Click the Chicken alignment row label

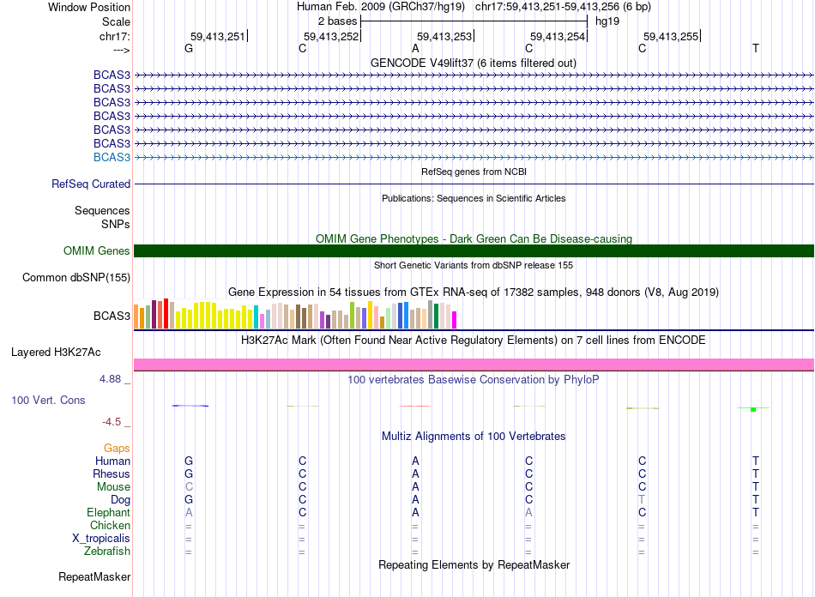click(x=110, y=525)
